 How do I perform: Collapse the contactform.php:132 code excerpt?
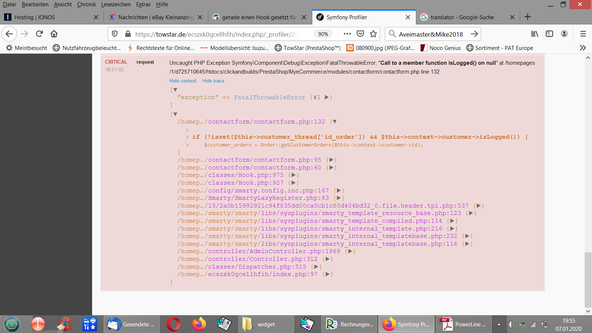(x=334, y=122)
